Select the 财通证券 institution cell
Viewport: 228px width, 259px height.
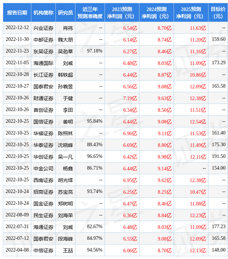pos(43,98)
